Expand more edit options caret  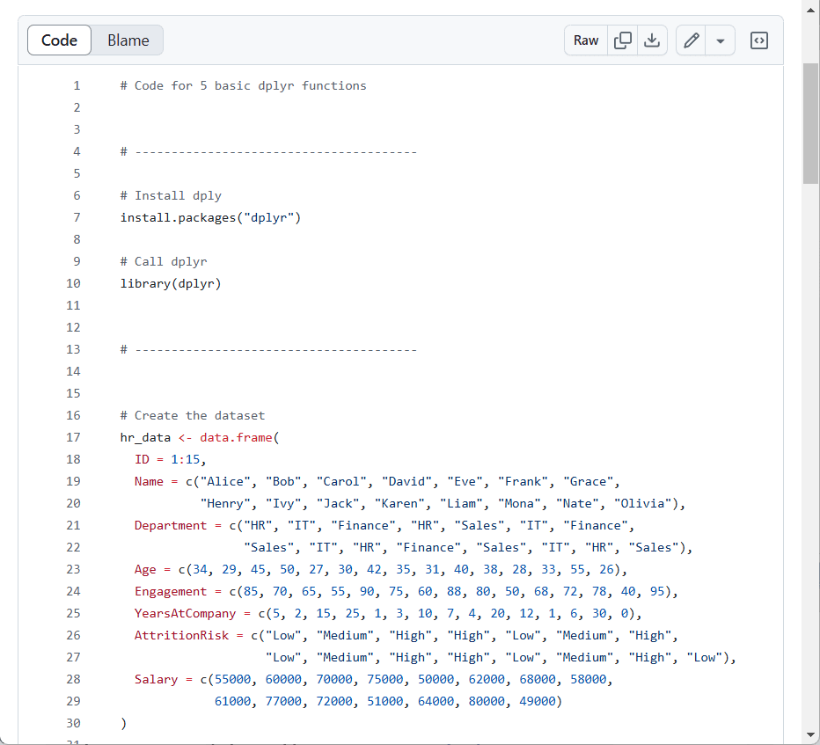(x=720, y=40)
